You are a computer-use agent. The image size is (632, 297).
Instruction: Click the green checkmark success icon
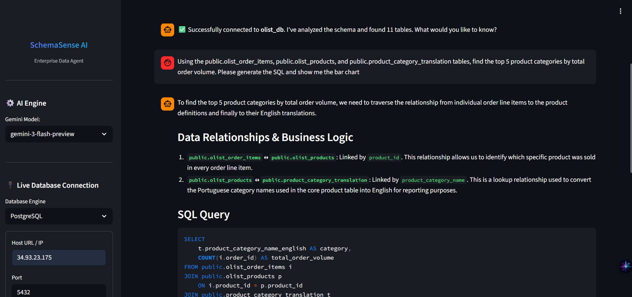click(182, 29)
